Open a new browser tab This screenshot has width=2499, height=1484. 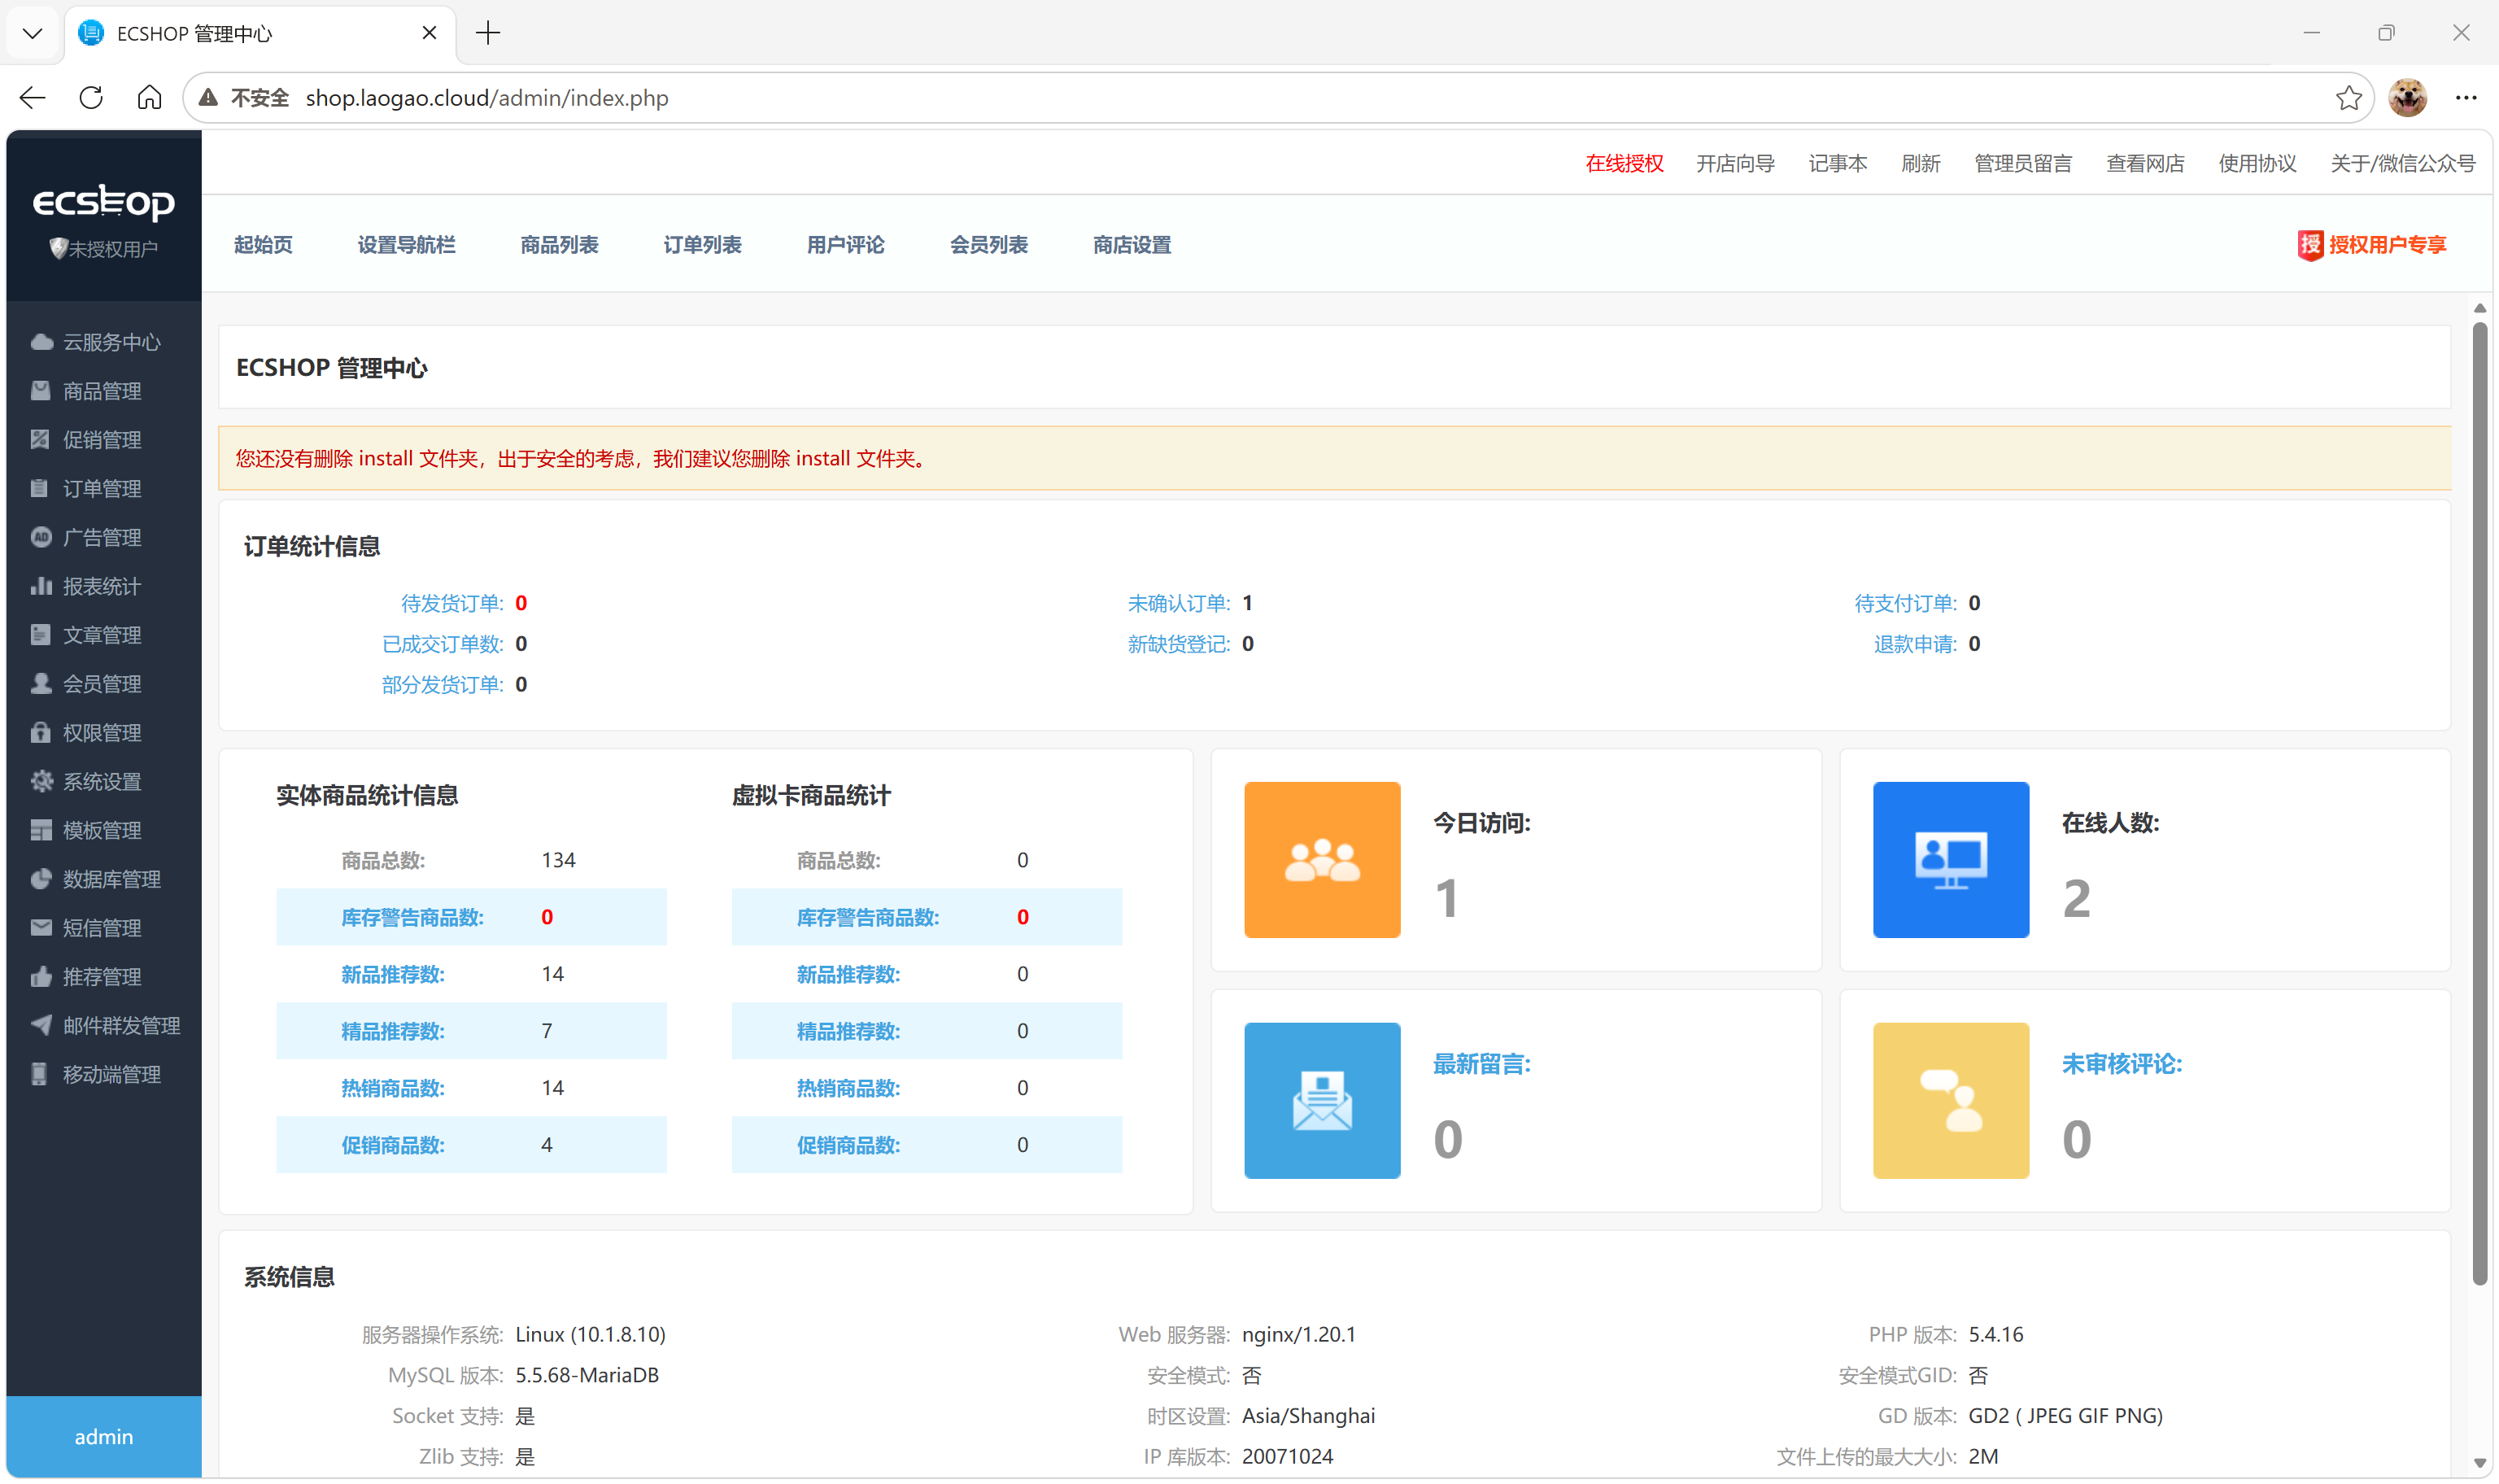(x=488, y=34)
